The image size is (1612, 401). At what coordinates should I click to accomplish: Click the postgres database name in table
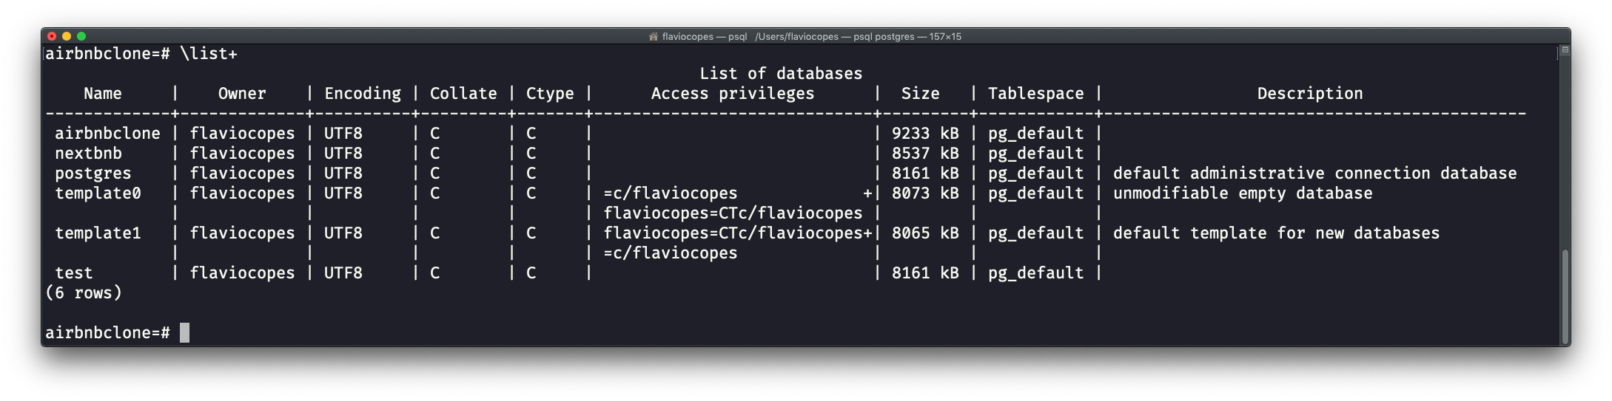(x=93, y=174)
